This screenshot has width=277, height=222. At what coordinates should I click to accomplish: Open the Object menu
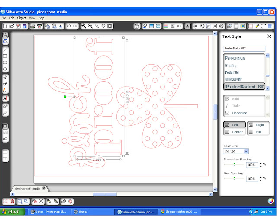click(22, 18)
